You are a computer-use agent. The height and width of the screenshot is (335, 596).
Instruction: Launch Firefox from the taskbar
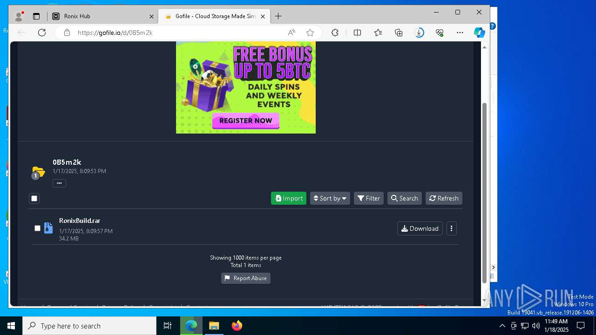coord(237,326)
